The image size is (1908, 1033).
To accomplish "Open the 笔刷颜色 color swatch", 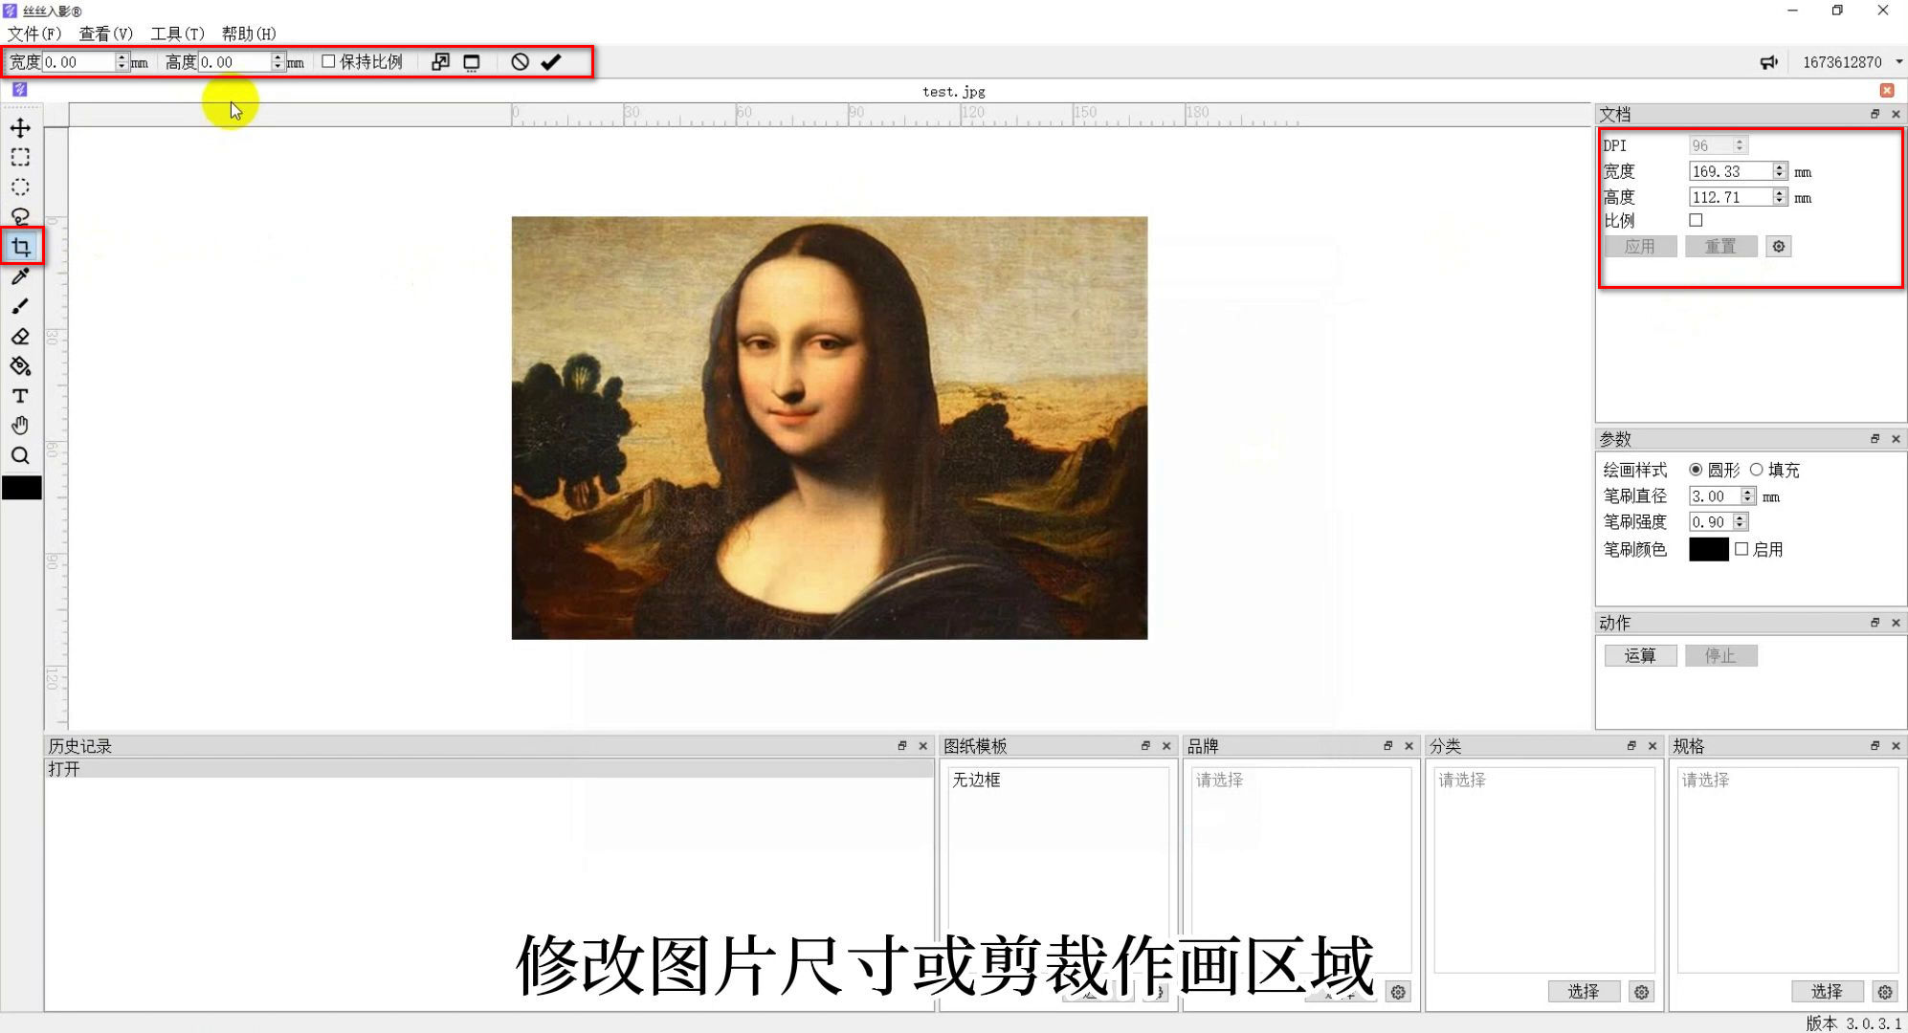I will pyautogui.click(x=1709, y=550).
